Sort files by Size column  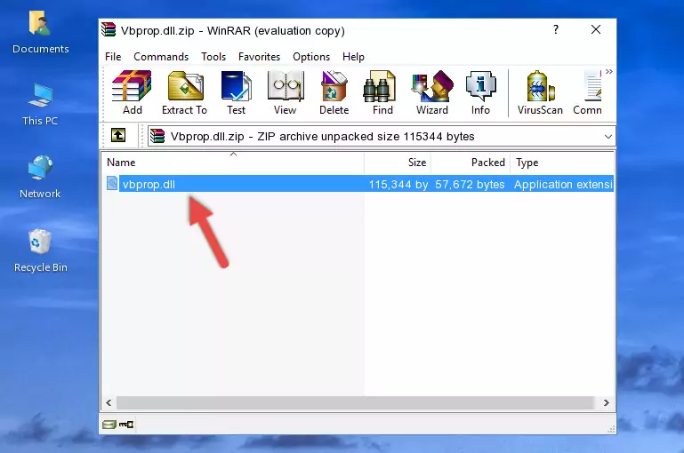point(398,163)
